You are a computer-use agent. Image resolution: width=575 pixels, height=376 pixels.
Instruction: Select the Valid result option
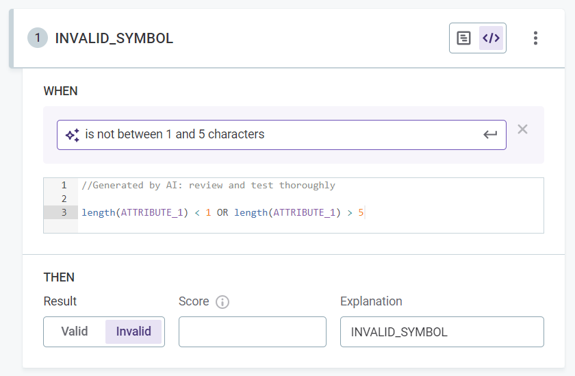[x=75, y=331]
